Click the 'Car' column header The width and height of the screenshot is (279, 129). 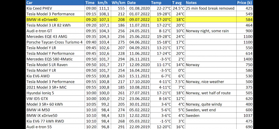[x=55, y=3]
